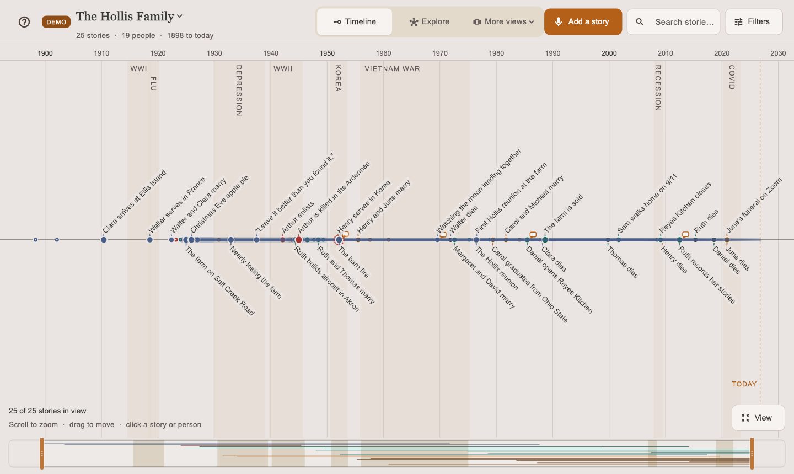Click the 'VIETNAM WAR' era label

coord(392,69)
